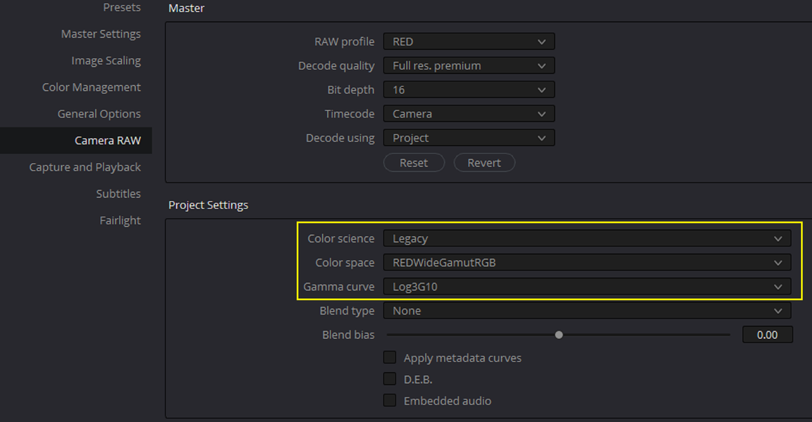This screenshot has width=812, height=422.
Task: Go to Subtitles settings
Action: (119, 194)
